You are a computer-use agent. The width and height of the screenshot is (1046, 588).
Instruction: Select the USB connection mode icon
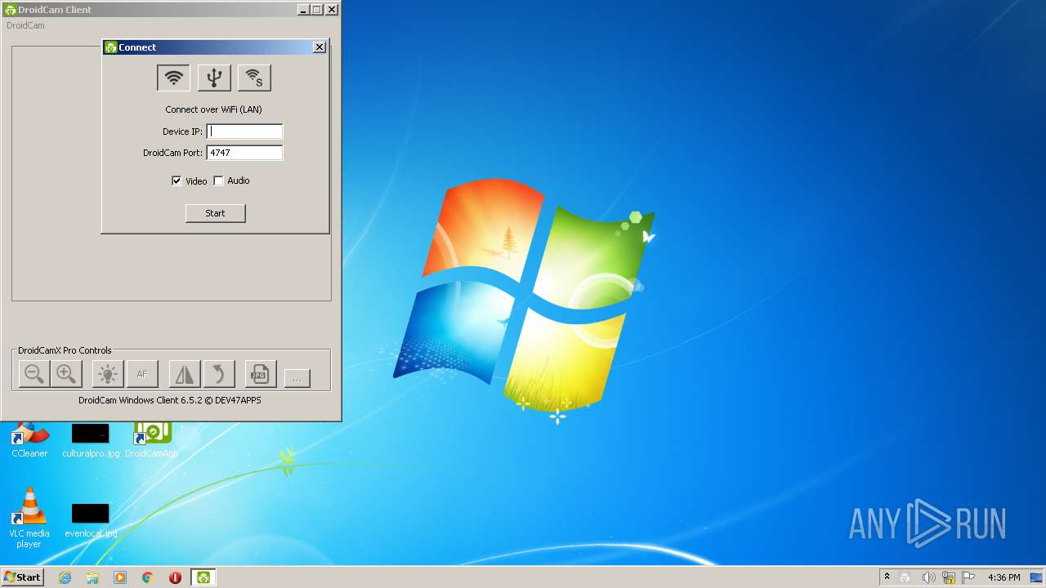coord(214,78)
